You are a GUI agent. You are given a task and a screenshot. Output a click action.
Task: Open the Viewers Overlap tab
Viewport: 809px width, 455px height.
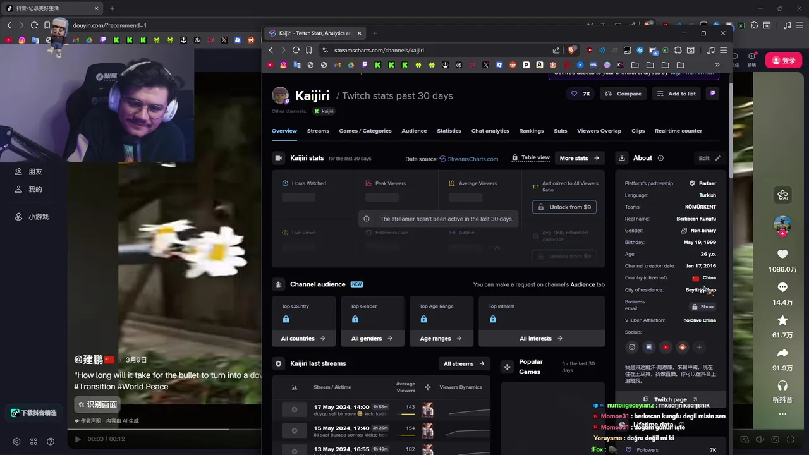[x=599, y=131]
